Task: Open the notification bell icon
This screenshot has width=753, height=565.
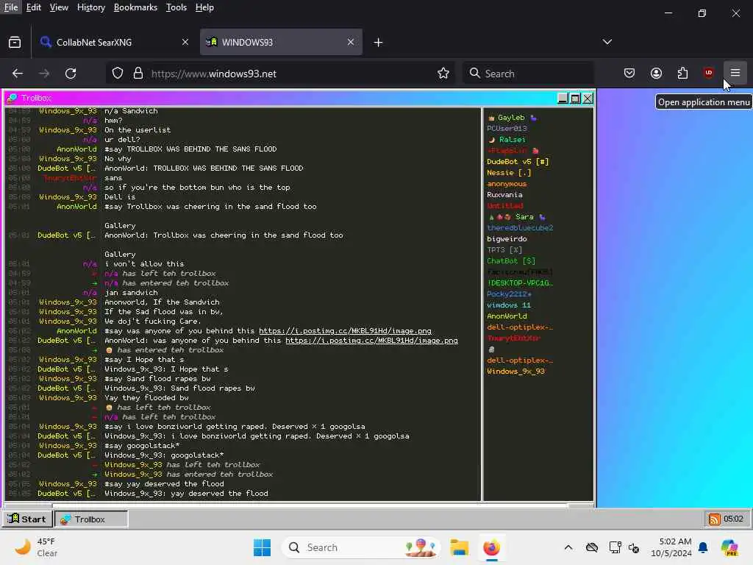Action: click(x=703, y=547)
